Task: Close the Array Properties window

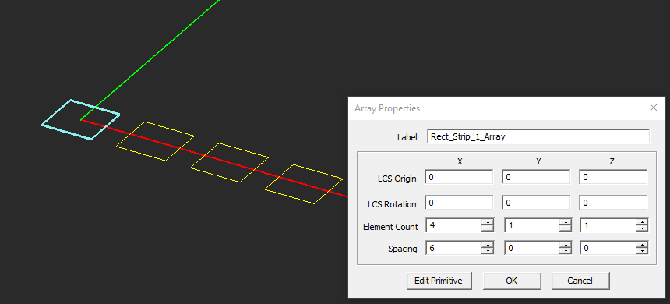Action: [654, 108]
